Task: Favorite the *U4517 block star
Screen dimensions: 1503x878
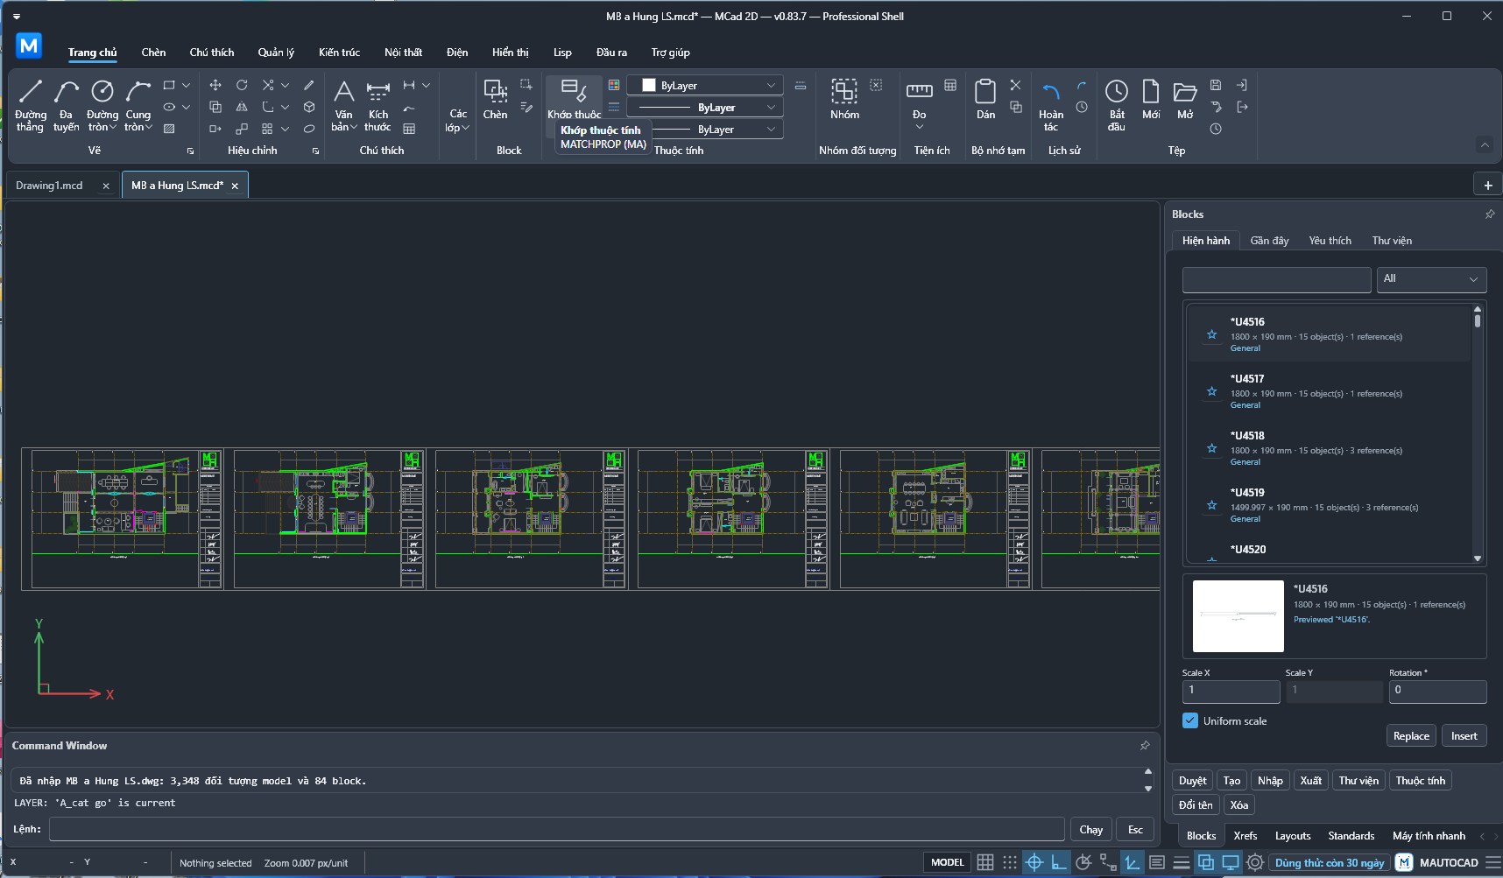Action: (1212, 391)
